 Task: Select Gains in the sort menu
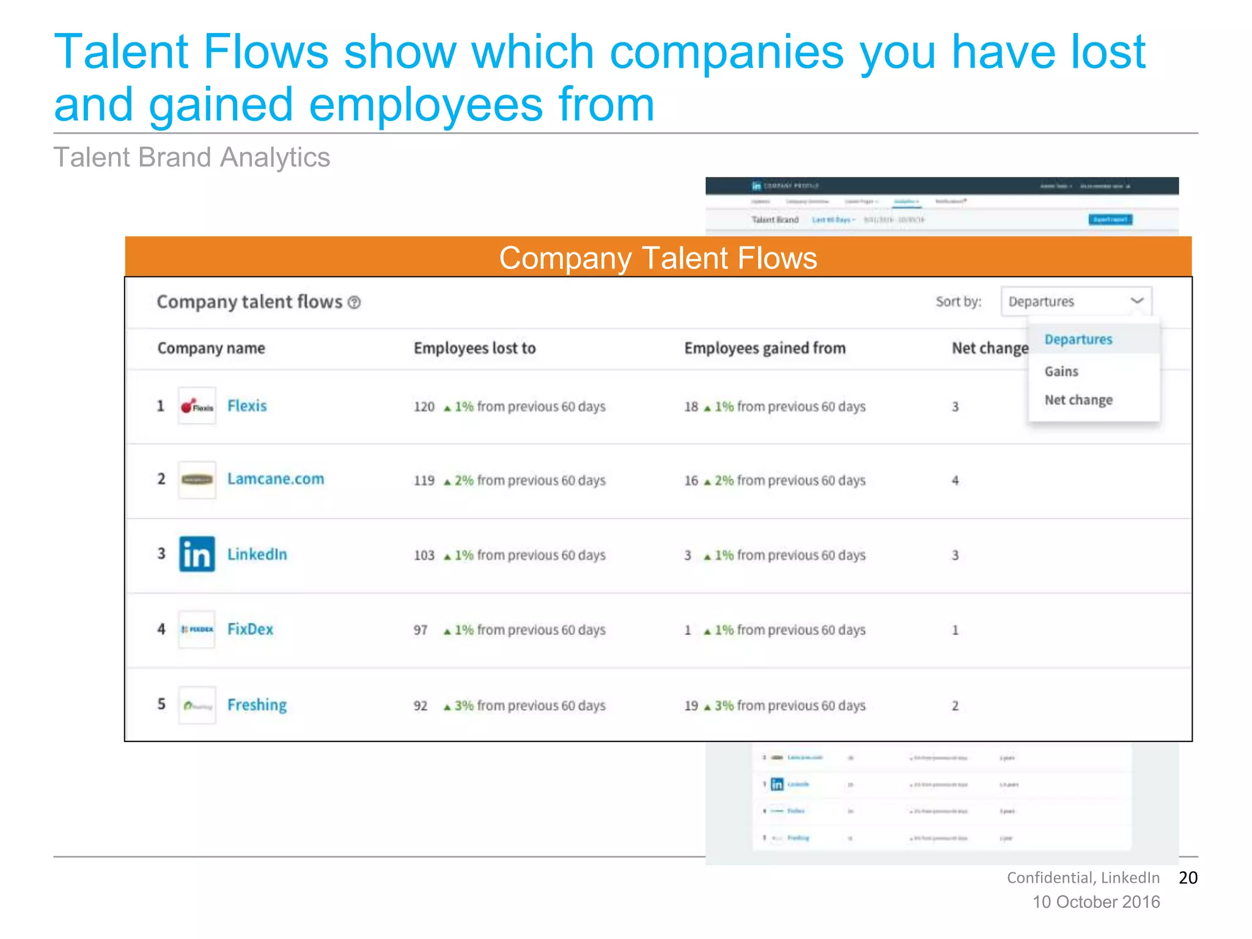(1061, 372)
